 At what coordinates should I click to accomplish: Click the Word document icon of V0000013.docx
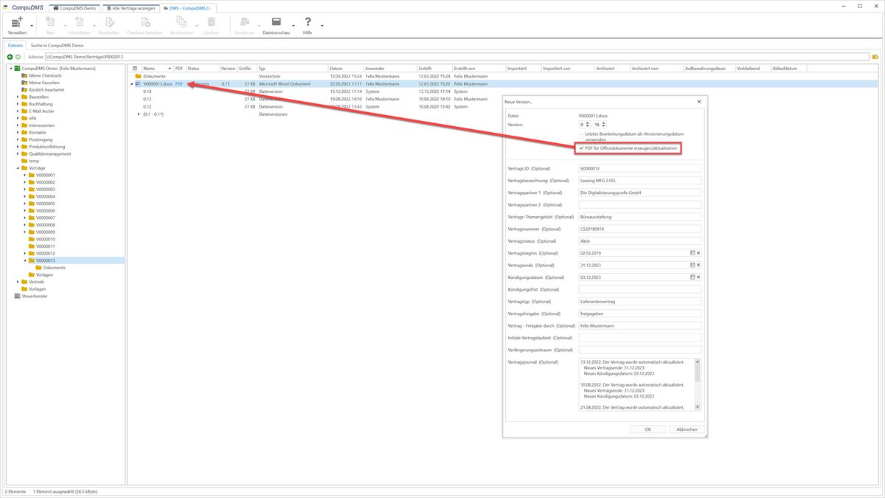[x=138, y=84]
